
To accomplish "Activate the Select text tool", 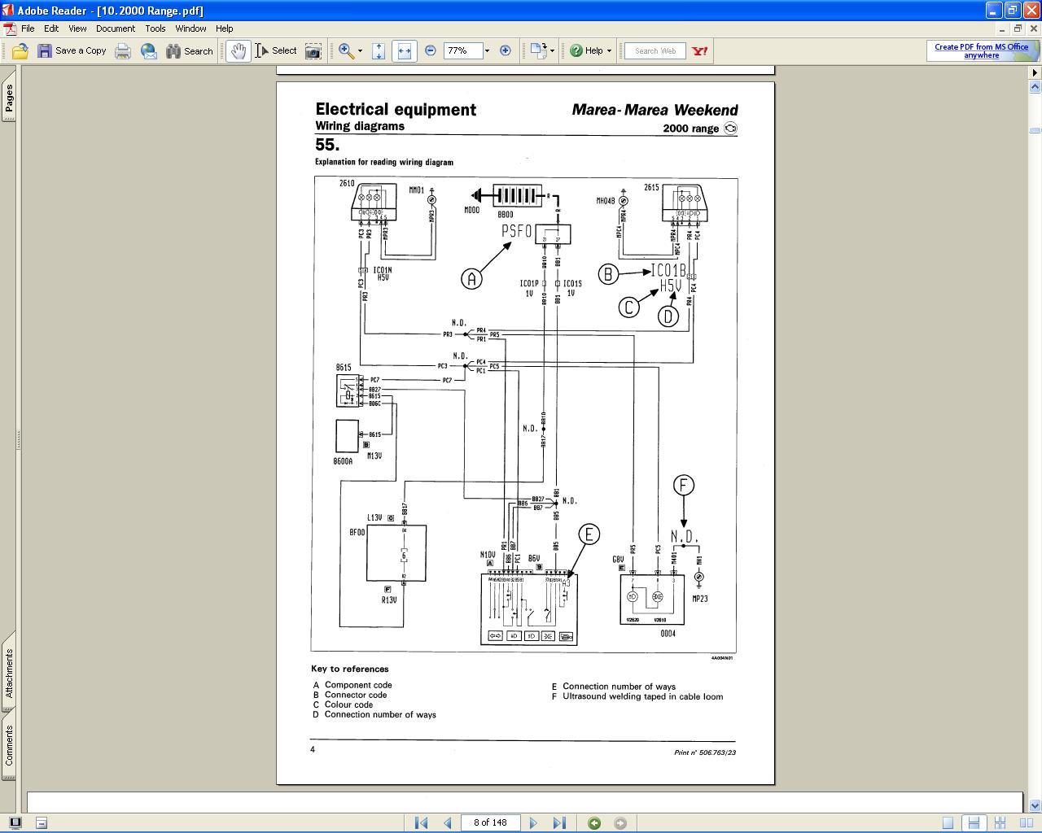I will [276, 50].
